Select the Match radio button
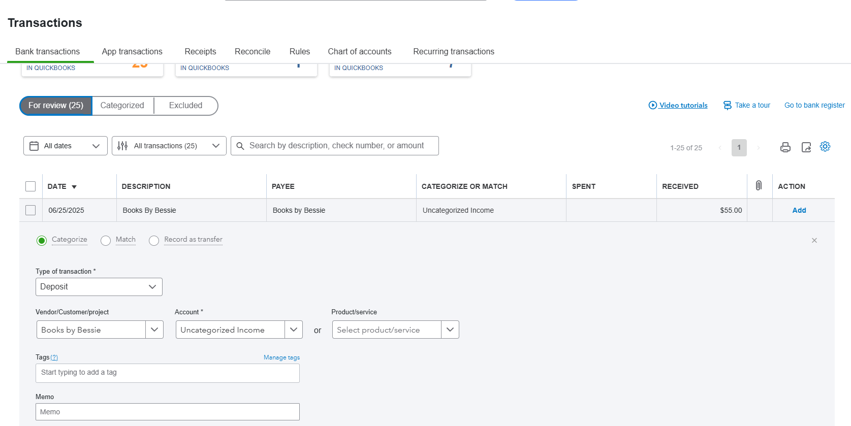 pos(106,241)
